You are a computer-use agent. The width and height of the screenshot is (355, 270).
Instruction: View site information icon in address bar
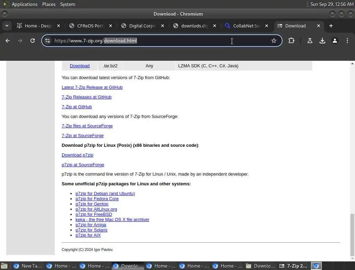47,41
